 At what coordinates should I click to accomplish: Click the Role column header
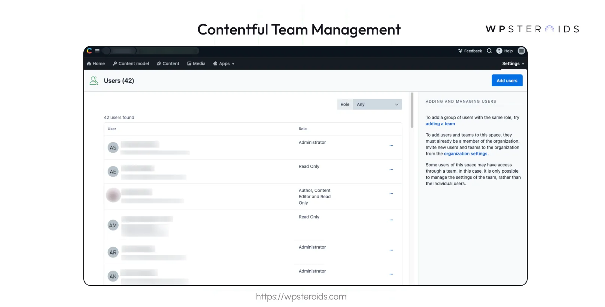(302, 129)
